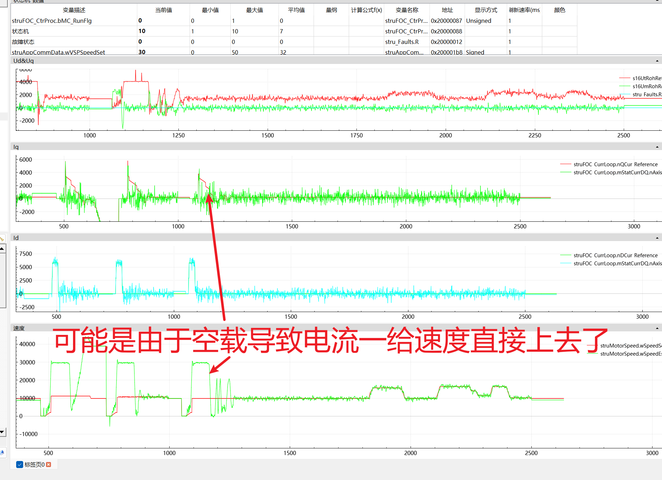Viewport: 662px width, 480px height.
Task: Click address cell 0x200001b8
Action: click(446, 52)
